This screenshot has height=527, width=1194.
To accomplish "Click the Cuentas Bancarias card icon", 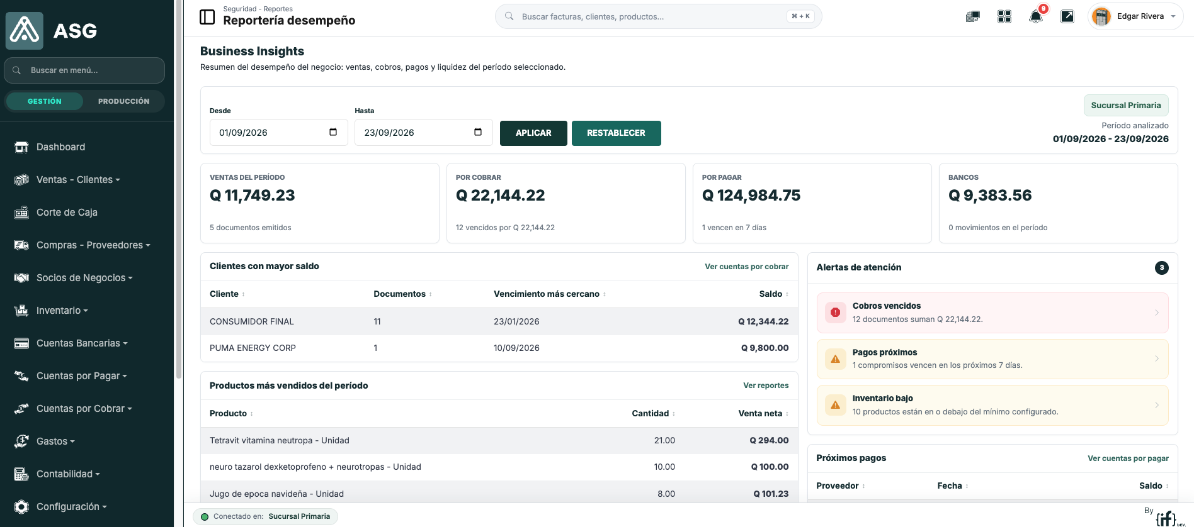I will coord(21,343).
